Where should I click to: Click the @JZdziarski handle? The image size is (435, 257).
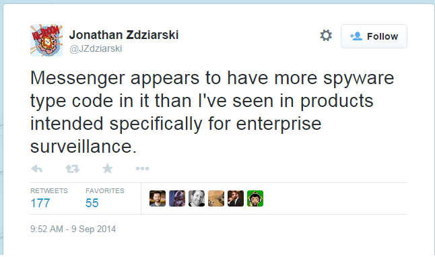pos(96,48)
